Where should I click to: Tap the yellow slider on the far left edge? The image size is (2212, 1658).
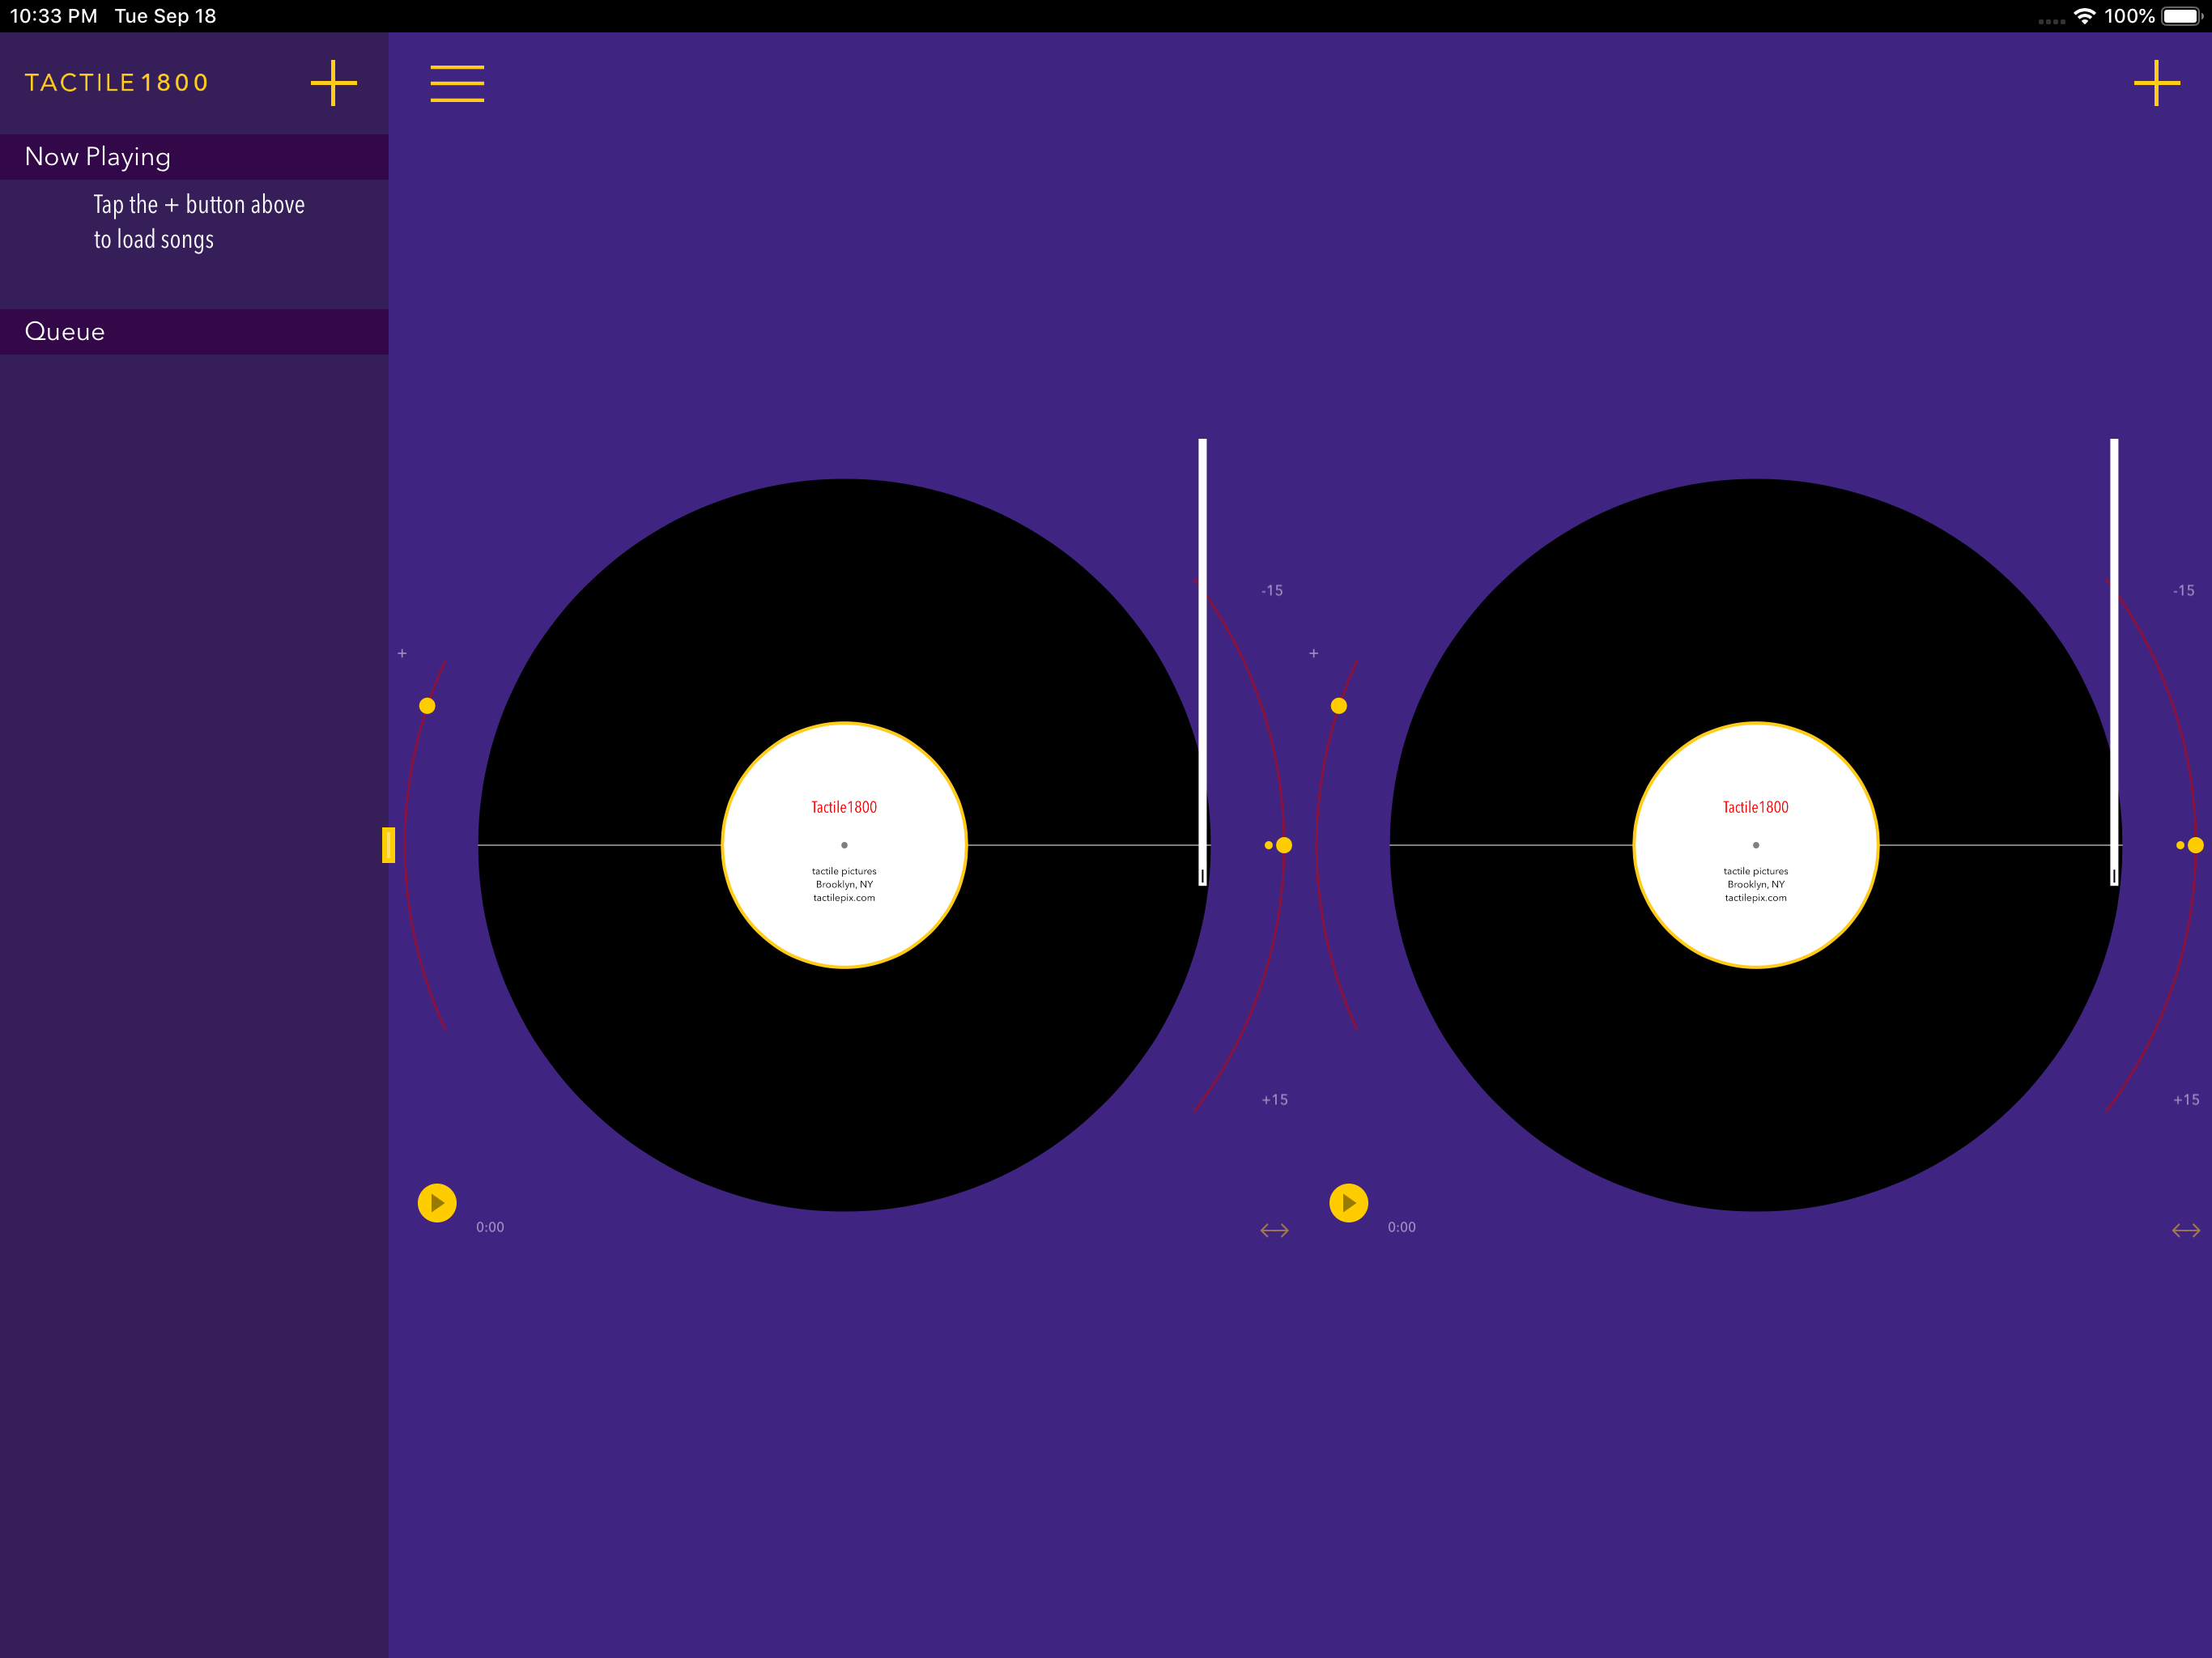click(x=387, y=845)
